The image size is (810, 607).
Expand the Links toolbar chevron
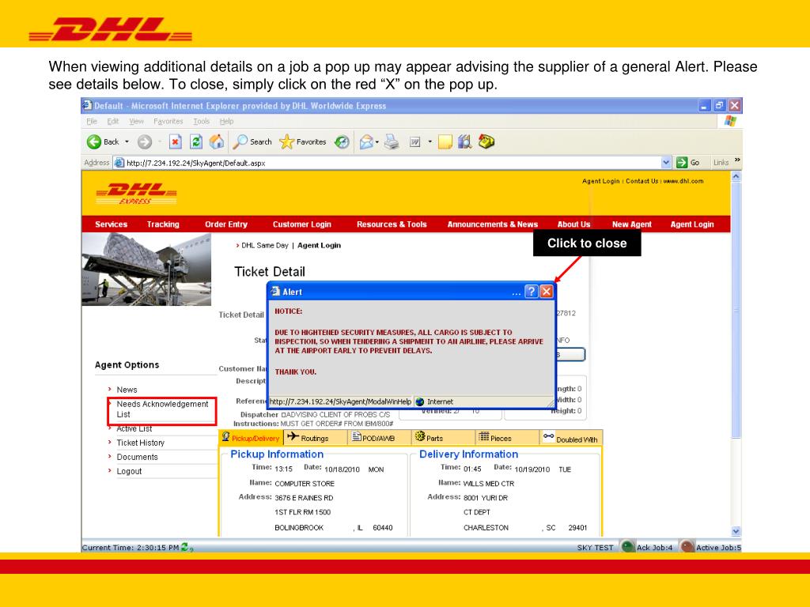pyautogui.click(x=737, y=160)
